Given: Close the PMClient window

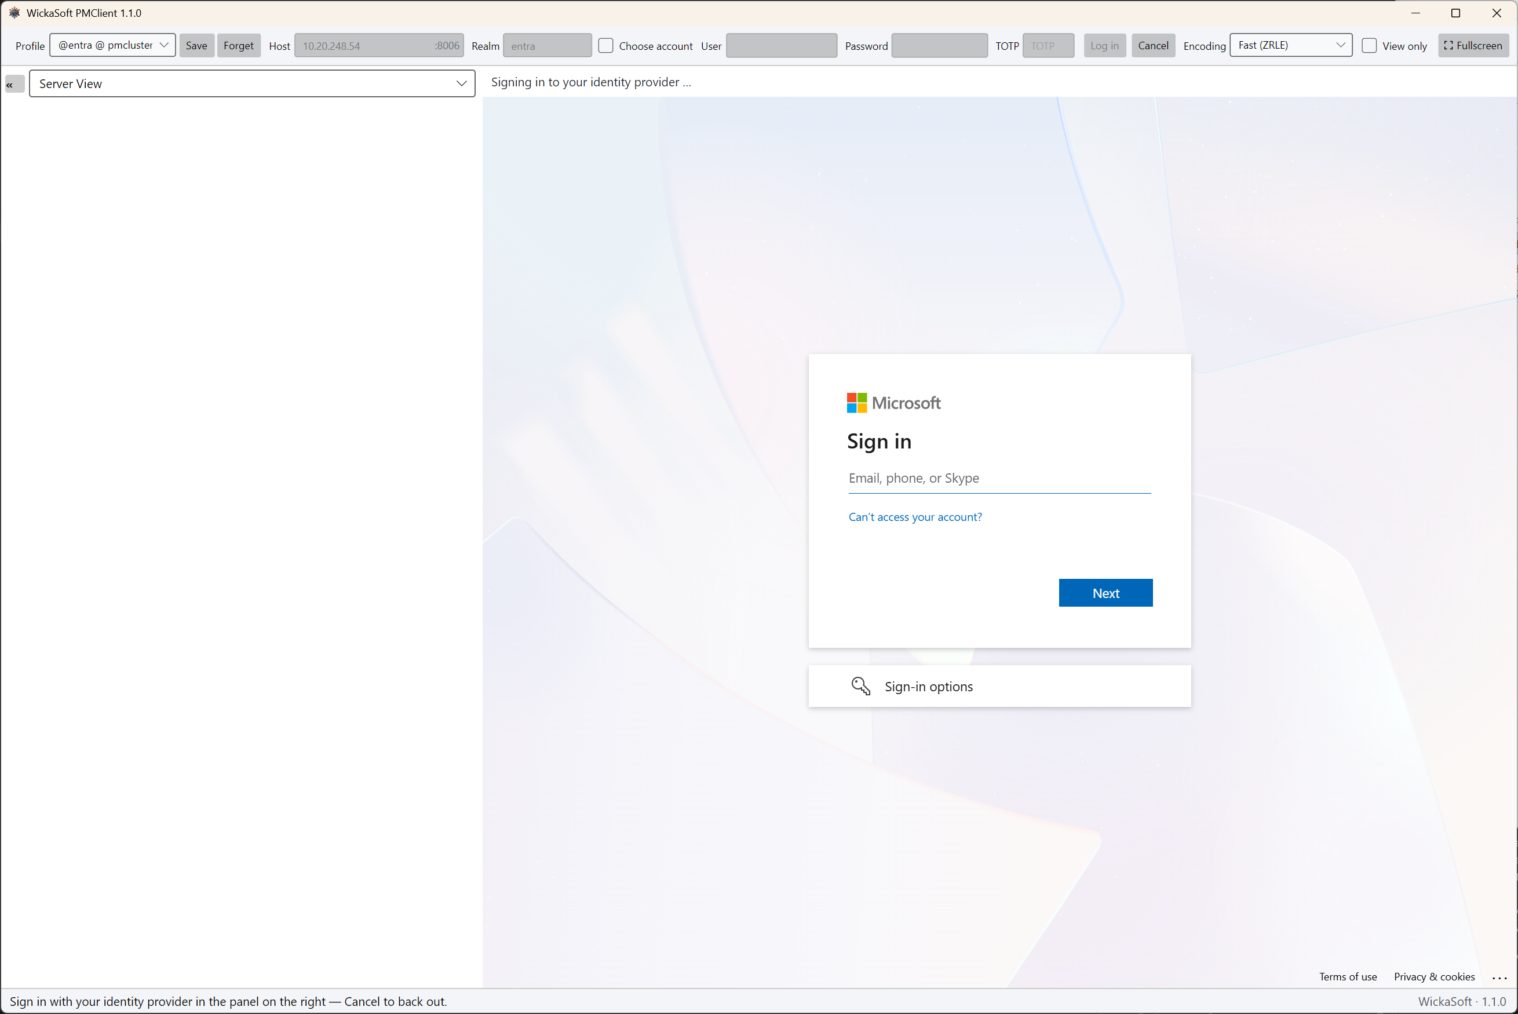Looking at the screenshot, I should pyautogui.click(x=1496, y=13).
